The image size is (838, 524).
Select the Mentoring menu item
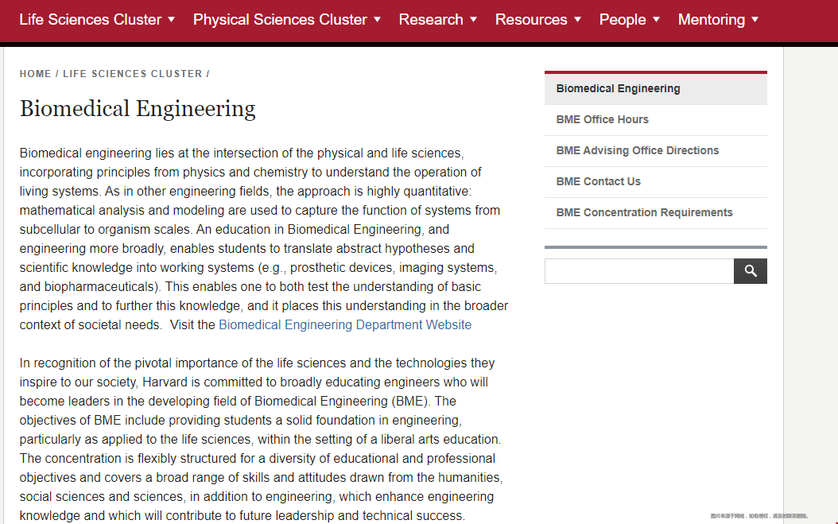(x=712, y=20)
